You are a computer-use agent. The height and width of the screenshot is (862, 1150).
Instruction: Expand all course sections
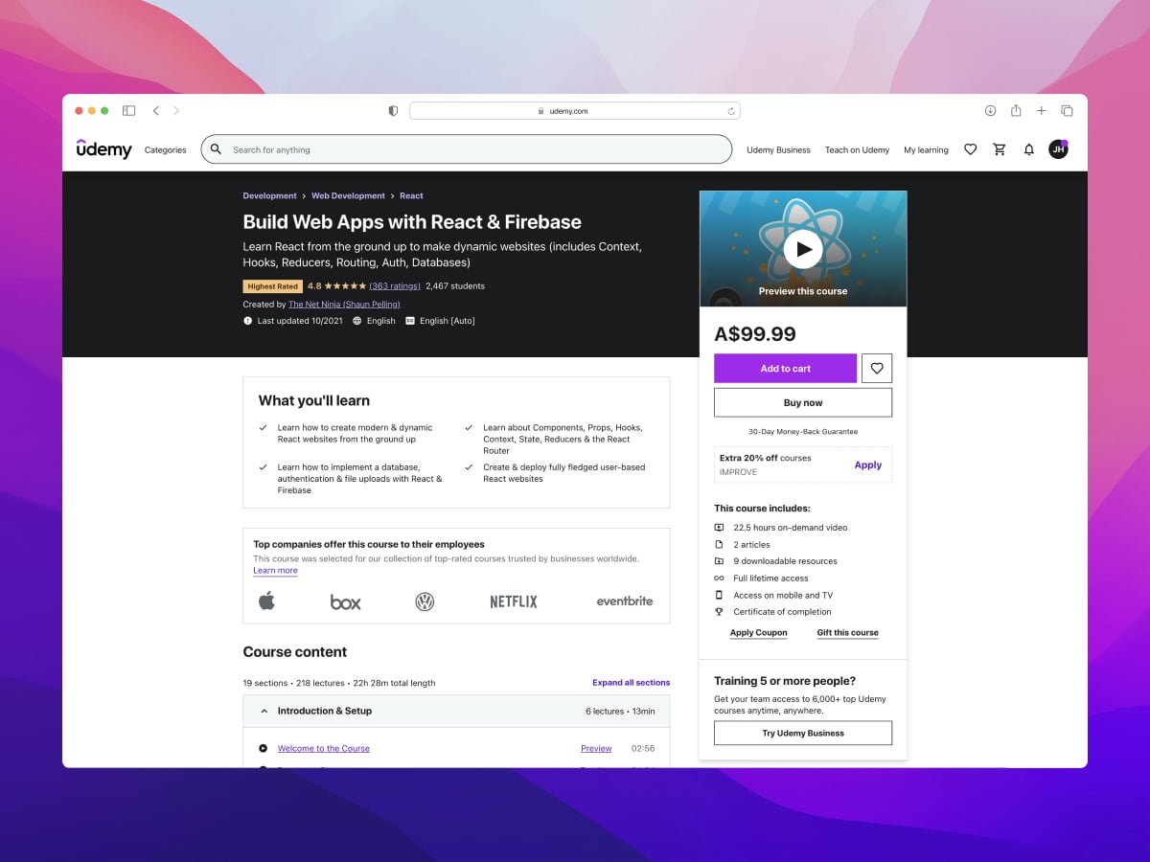pyautogui.click(x=631, y=683)
